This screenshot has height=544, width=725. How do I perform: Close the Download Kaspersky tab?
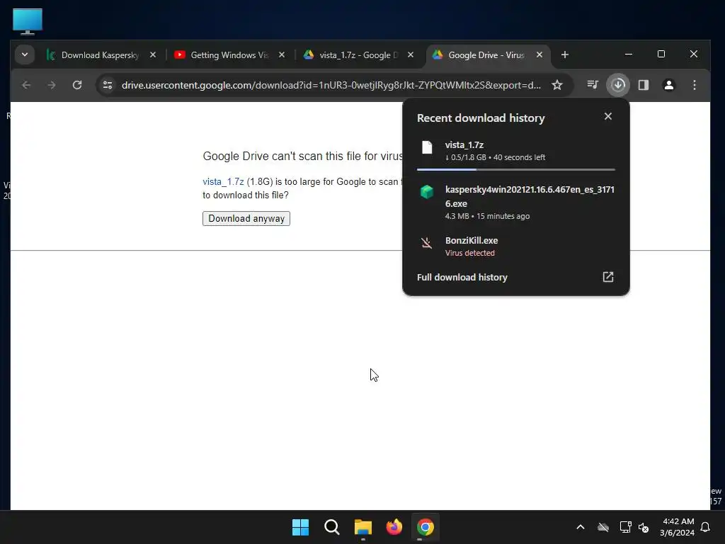pos(153,55)
